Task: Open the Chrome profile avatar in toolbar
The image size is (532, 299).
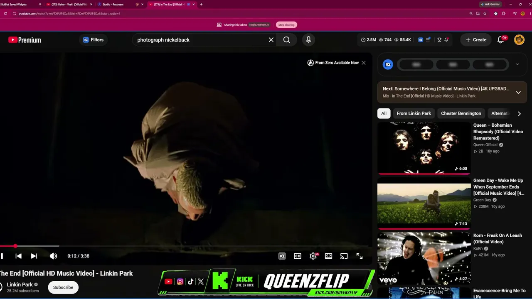Action: click(x=523, y=14)
